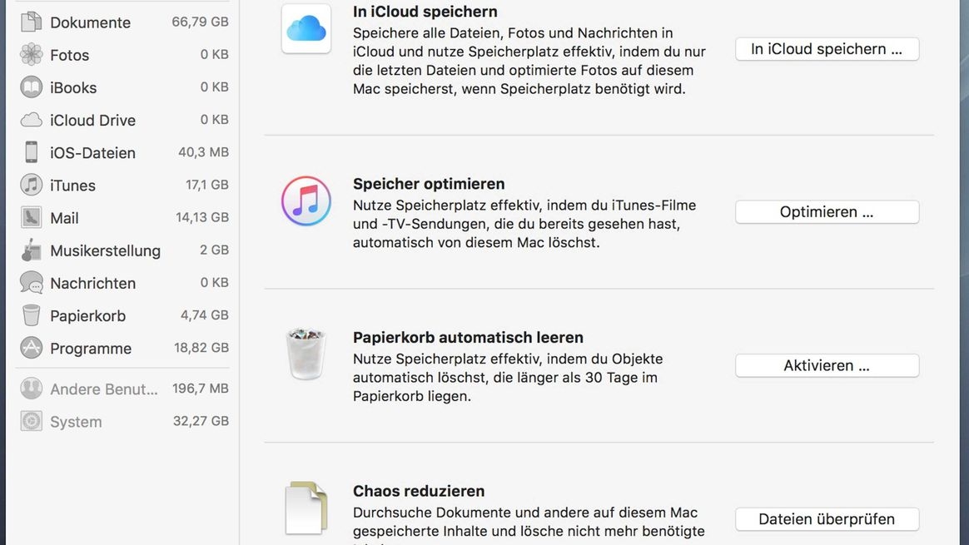Select 'Andere Benutzer' sidebar entry
The image size is (969, 545).
(103, 389)
